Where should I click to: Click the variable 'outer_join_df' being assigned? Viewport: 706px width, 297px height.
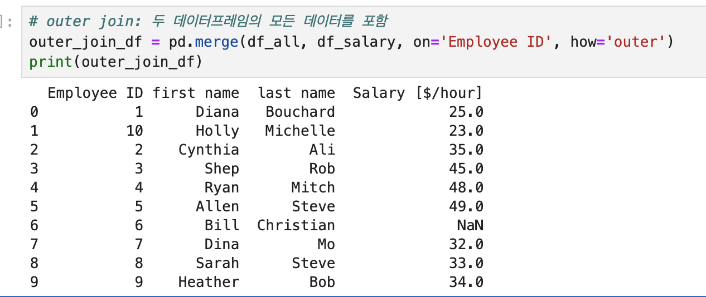click(x=86, y=42)
